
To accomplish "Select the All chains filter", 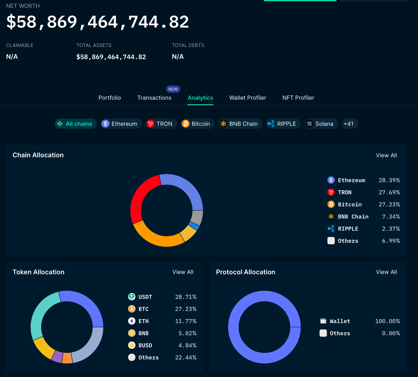I will pyautogui.click(x=76, y=124).
